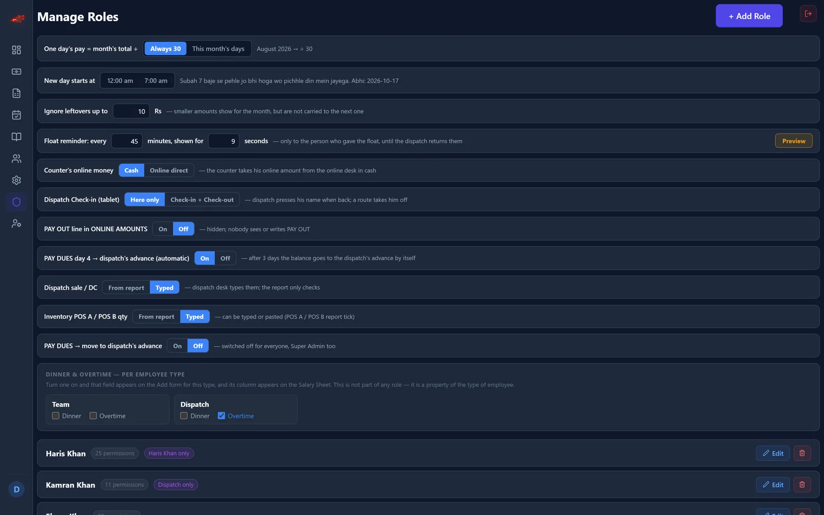Screen dimensions: 824x515
Task: Focus the float reminder minutes field
Action: (x=127, y=141)
